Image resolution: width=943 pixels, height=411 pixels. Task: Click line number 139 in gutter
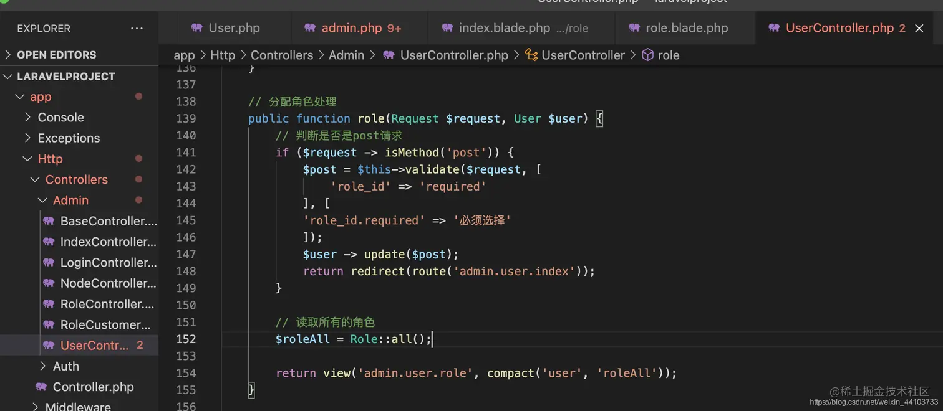[x=186, y=118]
